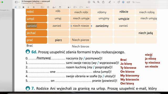Click the 'róbmy' cell
This screenshot has width=168, height=94.
point(102,12)
